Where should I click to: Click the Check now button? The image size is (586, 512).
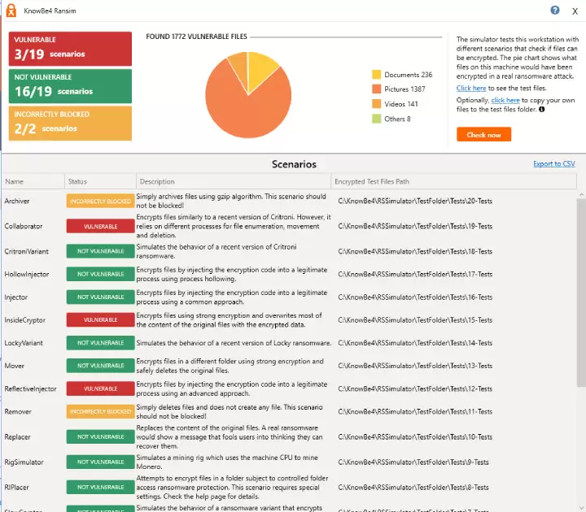tap(483, 135)
